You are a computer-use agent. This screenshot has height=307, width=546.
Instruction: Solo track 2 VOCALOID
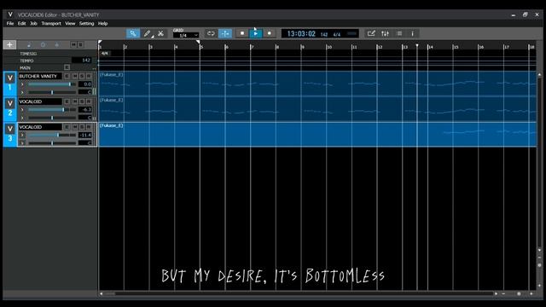pos(82,101)
